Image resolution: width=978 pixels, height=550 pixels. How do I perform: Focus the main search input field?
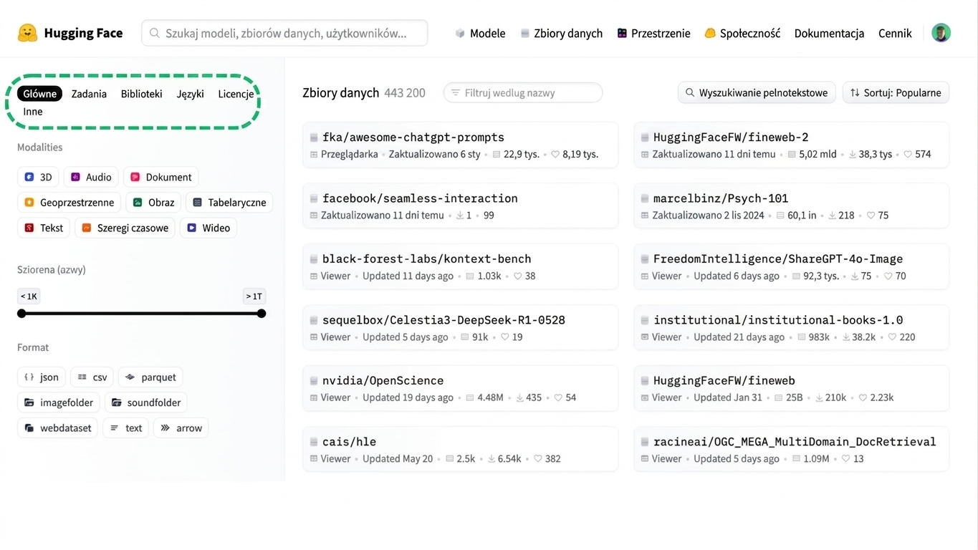click(284, 33)
